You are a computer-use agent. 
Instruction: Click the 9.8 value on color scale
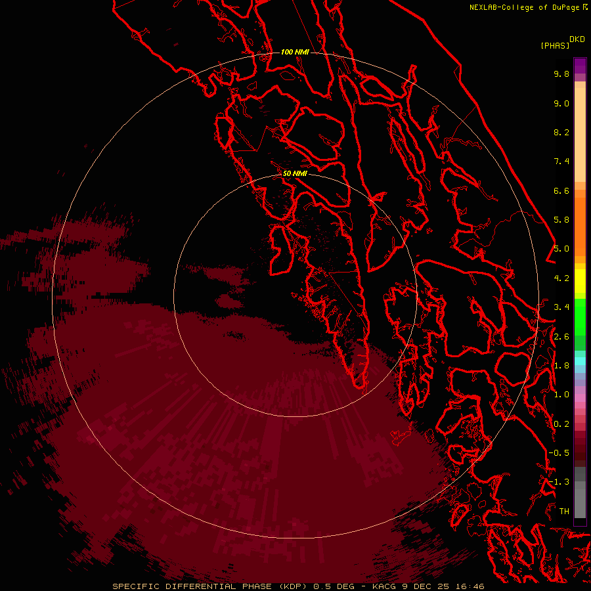(561, 74)
